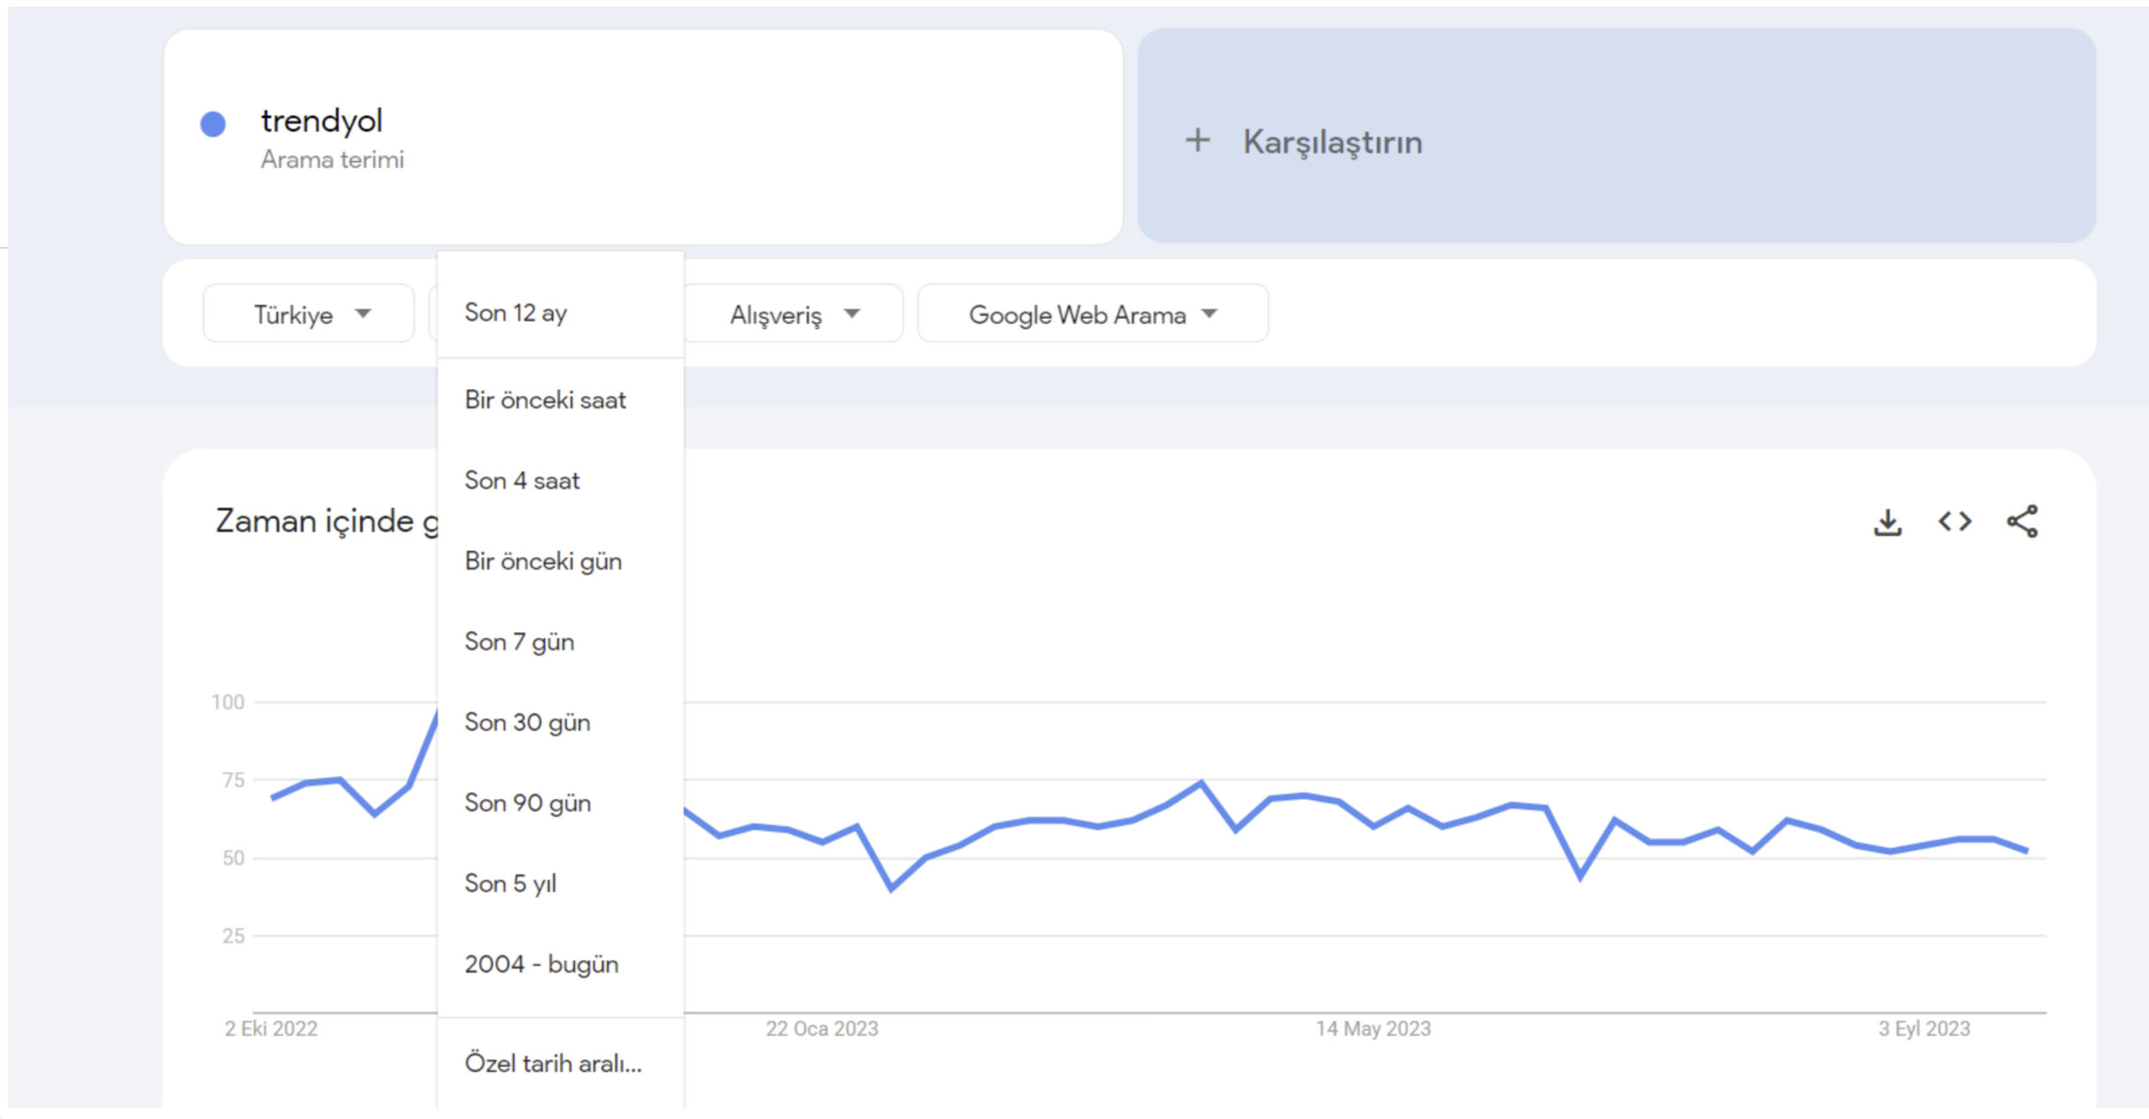Open the Google Web Arama search type dropdown
This screenshot has height=1119, width=2149.
1093,314
